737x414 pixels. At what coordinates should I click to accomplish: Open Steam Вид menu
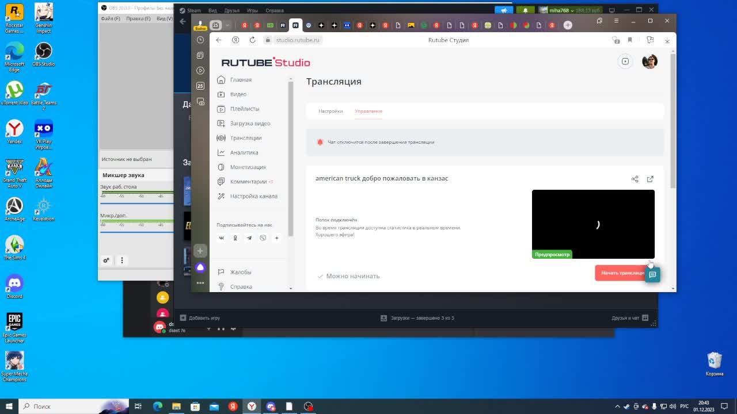[x=212, y=10]
